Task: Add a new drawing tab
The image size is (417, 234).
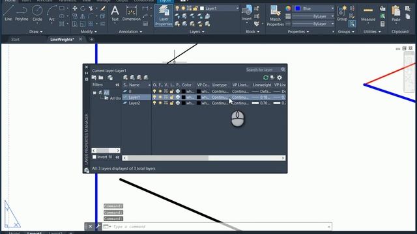Action: coord(91,39)
